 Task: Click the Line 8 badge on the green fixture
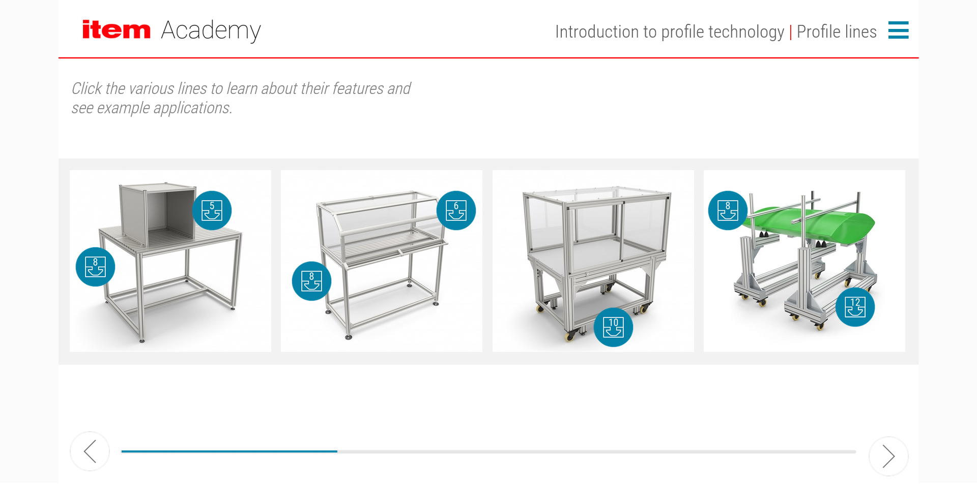click(x=727, y=210)
